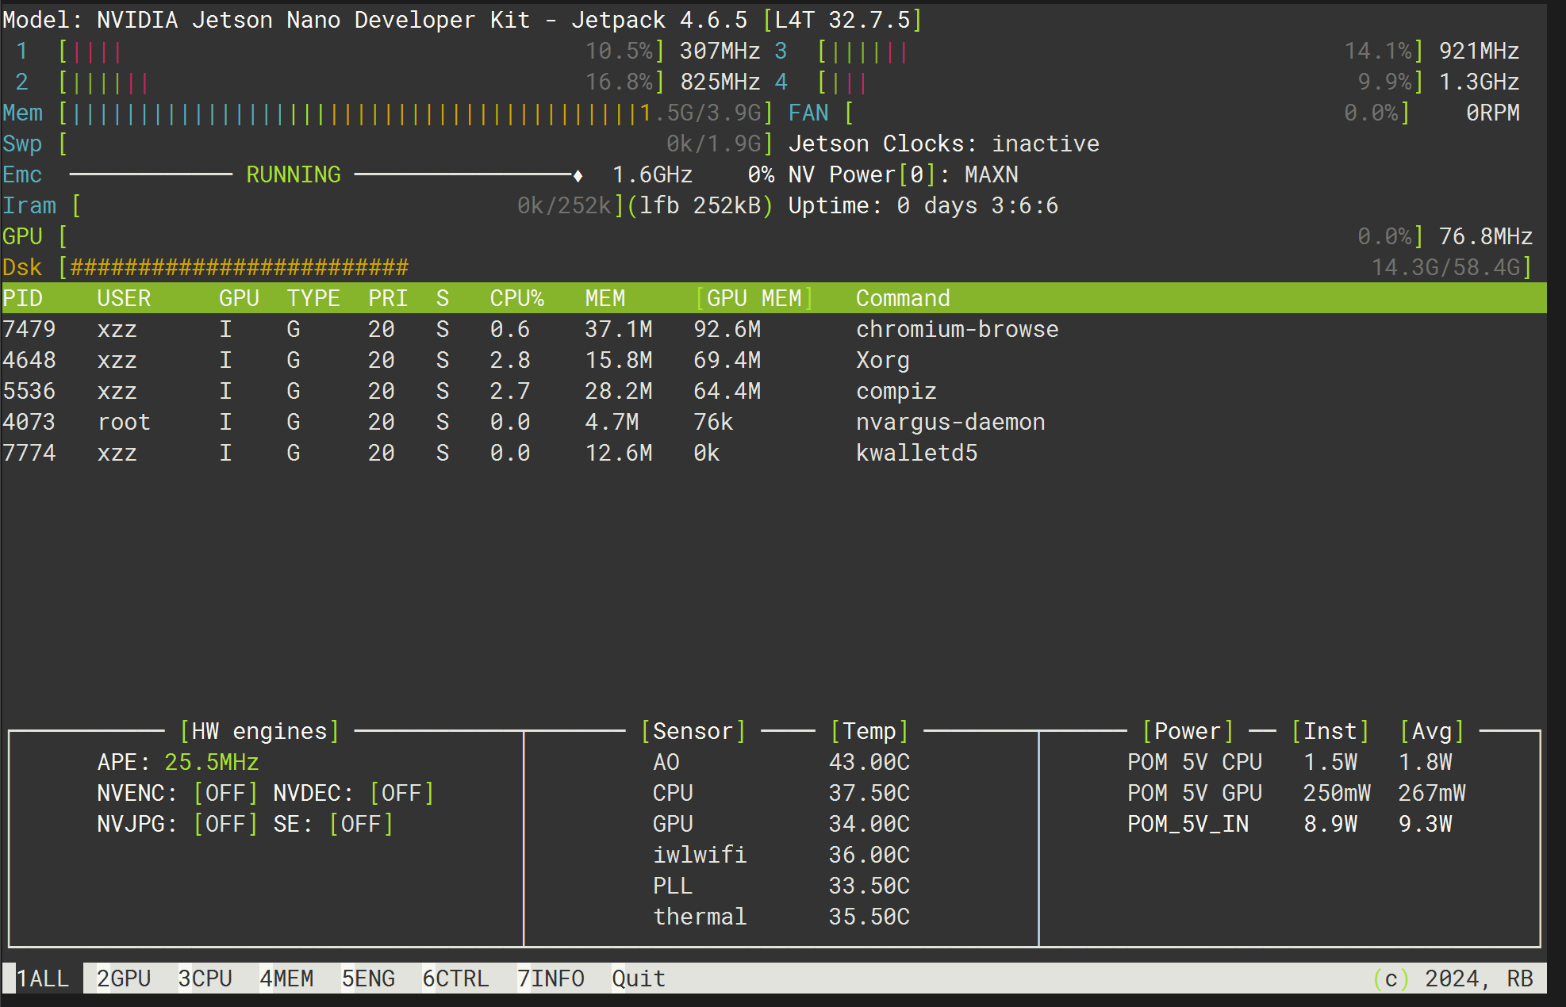Select the 1ALL overview tab
Viewport: 1566px width, 1007px height.
pos(44,978)
